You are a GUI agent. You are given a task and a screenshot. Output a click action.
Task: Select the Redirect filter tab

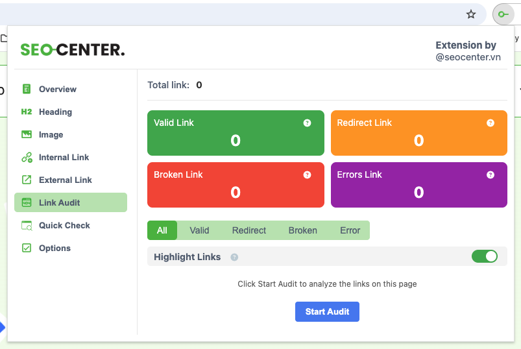[x=249, y=230]
